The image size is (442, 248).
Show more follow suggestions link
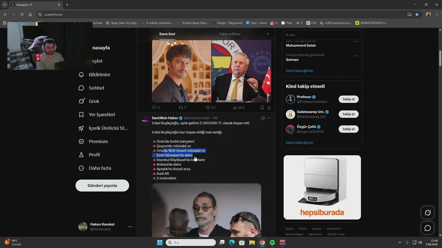coord(299,143)
